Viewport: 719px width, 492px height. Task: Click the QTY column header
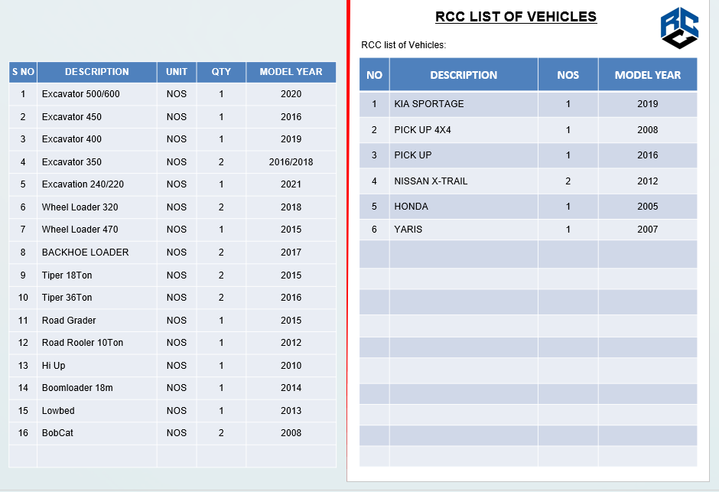point(221,72)
